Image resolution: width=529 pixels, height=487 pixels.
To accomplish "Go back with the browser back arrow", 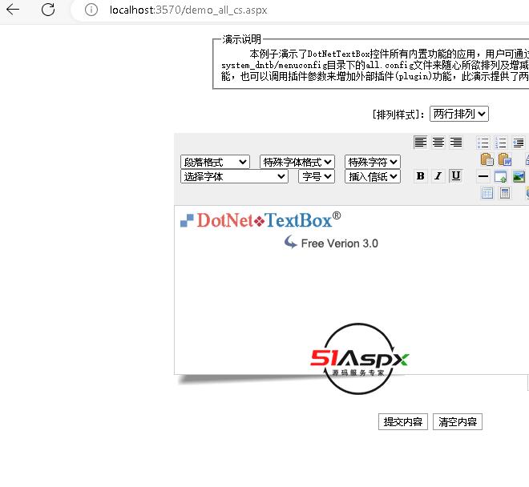I will (x=13, y=10).
